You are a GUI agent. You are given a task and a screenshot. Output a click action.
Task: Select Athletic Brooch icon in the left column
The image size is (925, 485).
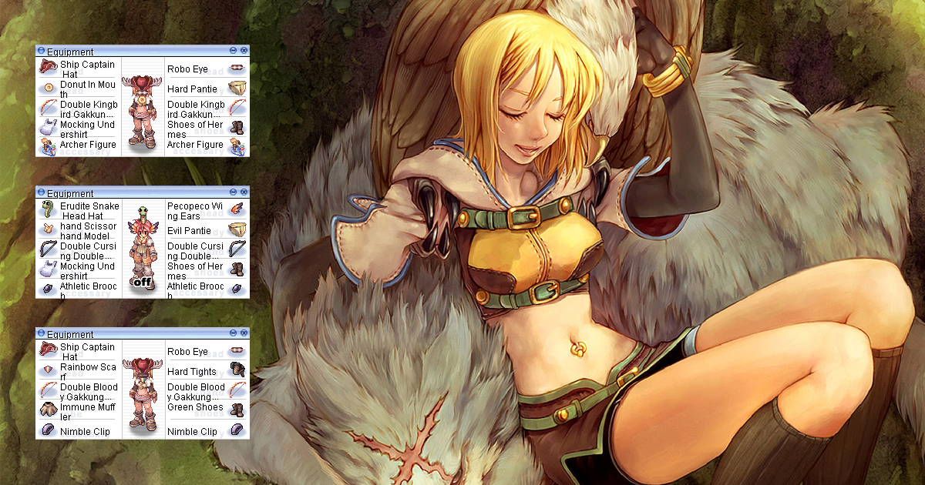point(48,288)
